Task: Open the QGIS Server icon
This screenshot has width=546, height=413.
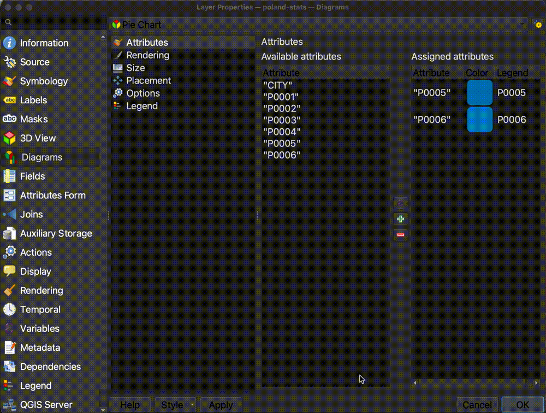Action: point(9,405)
